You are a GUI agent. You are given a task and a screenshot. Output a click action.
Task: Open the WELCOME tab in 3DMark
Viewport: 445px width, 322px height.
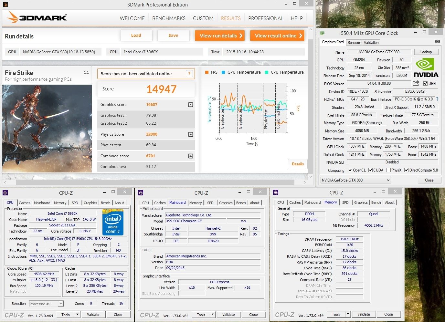pos(132,18)
